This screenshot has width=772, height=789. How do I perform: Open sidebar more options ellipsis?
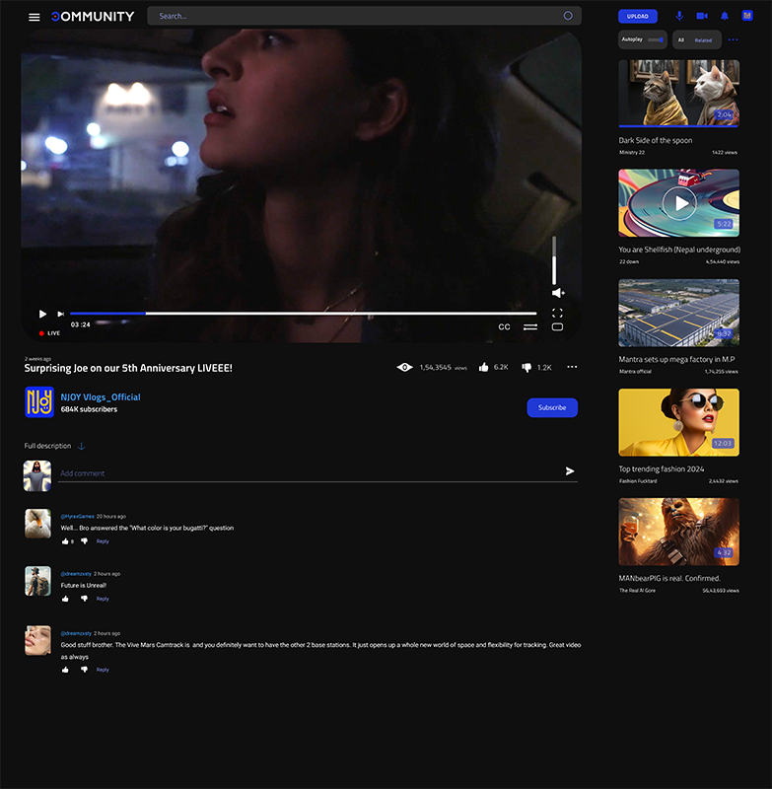(x=733, y=40)
